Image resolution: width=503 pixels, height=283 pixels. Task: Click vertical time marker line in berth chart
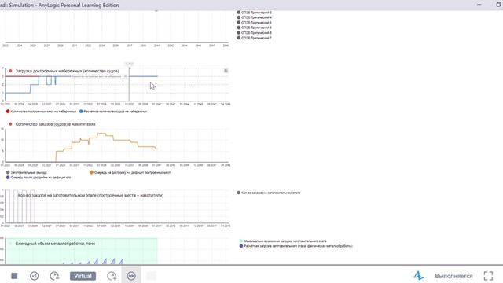pyautogui.click(x=129, y=85)
